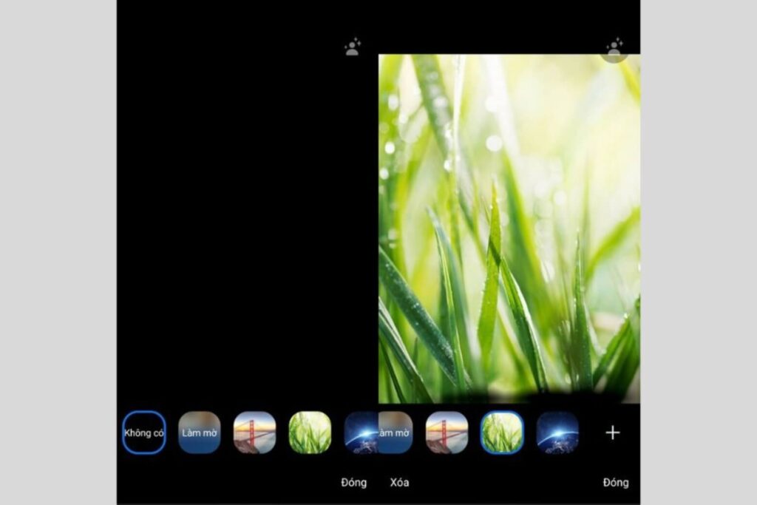The height and width of the screenshot is (505, 757).
Task: Choose the first grass background thumbnail
Action: click(x=309, y=433)
